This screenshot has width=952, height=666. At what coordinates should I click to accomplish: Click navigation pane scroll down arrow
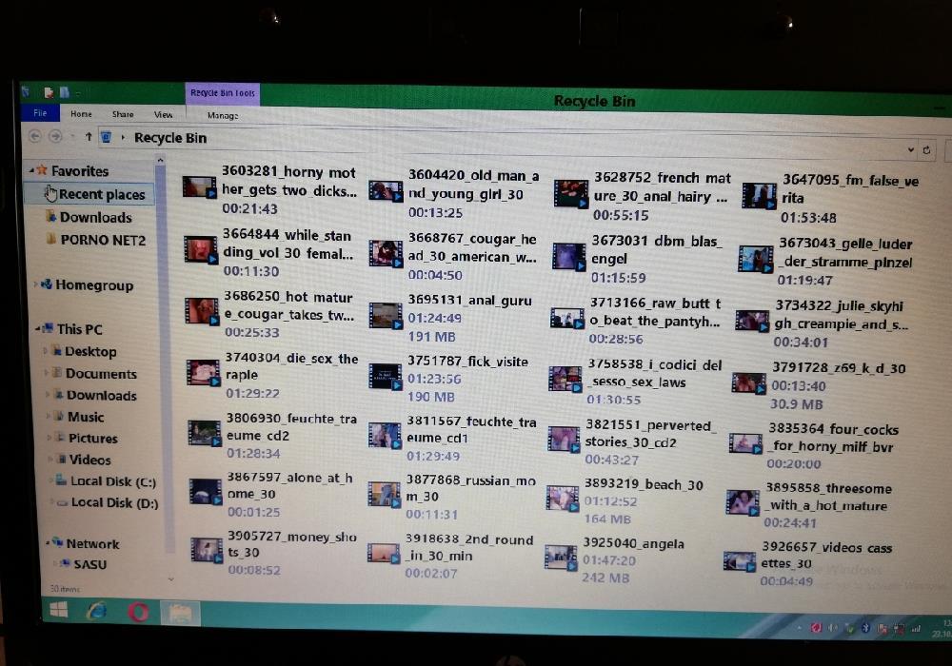(x=171, y=579)
